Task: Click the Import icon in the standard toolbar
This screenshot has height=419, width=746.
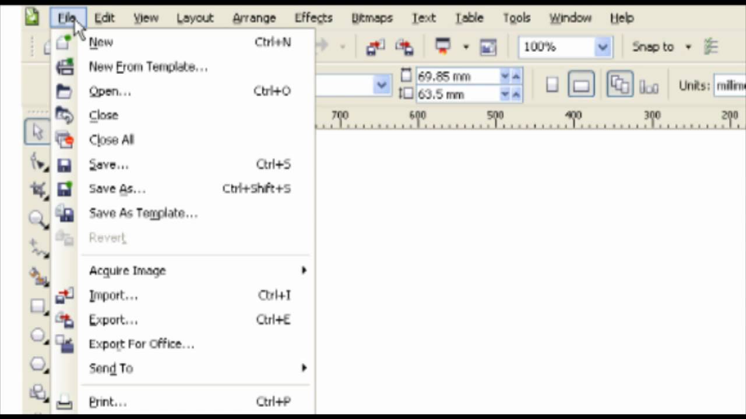Action: click(x=375, y=47)
